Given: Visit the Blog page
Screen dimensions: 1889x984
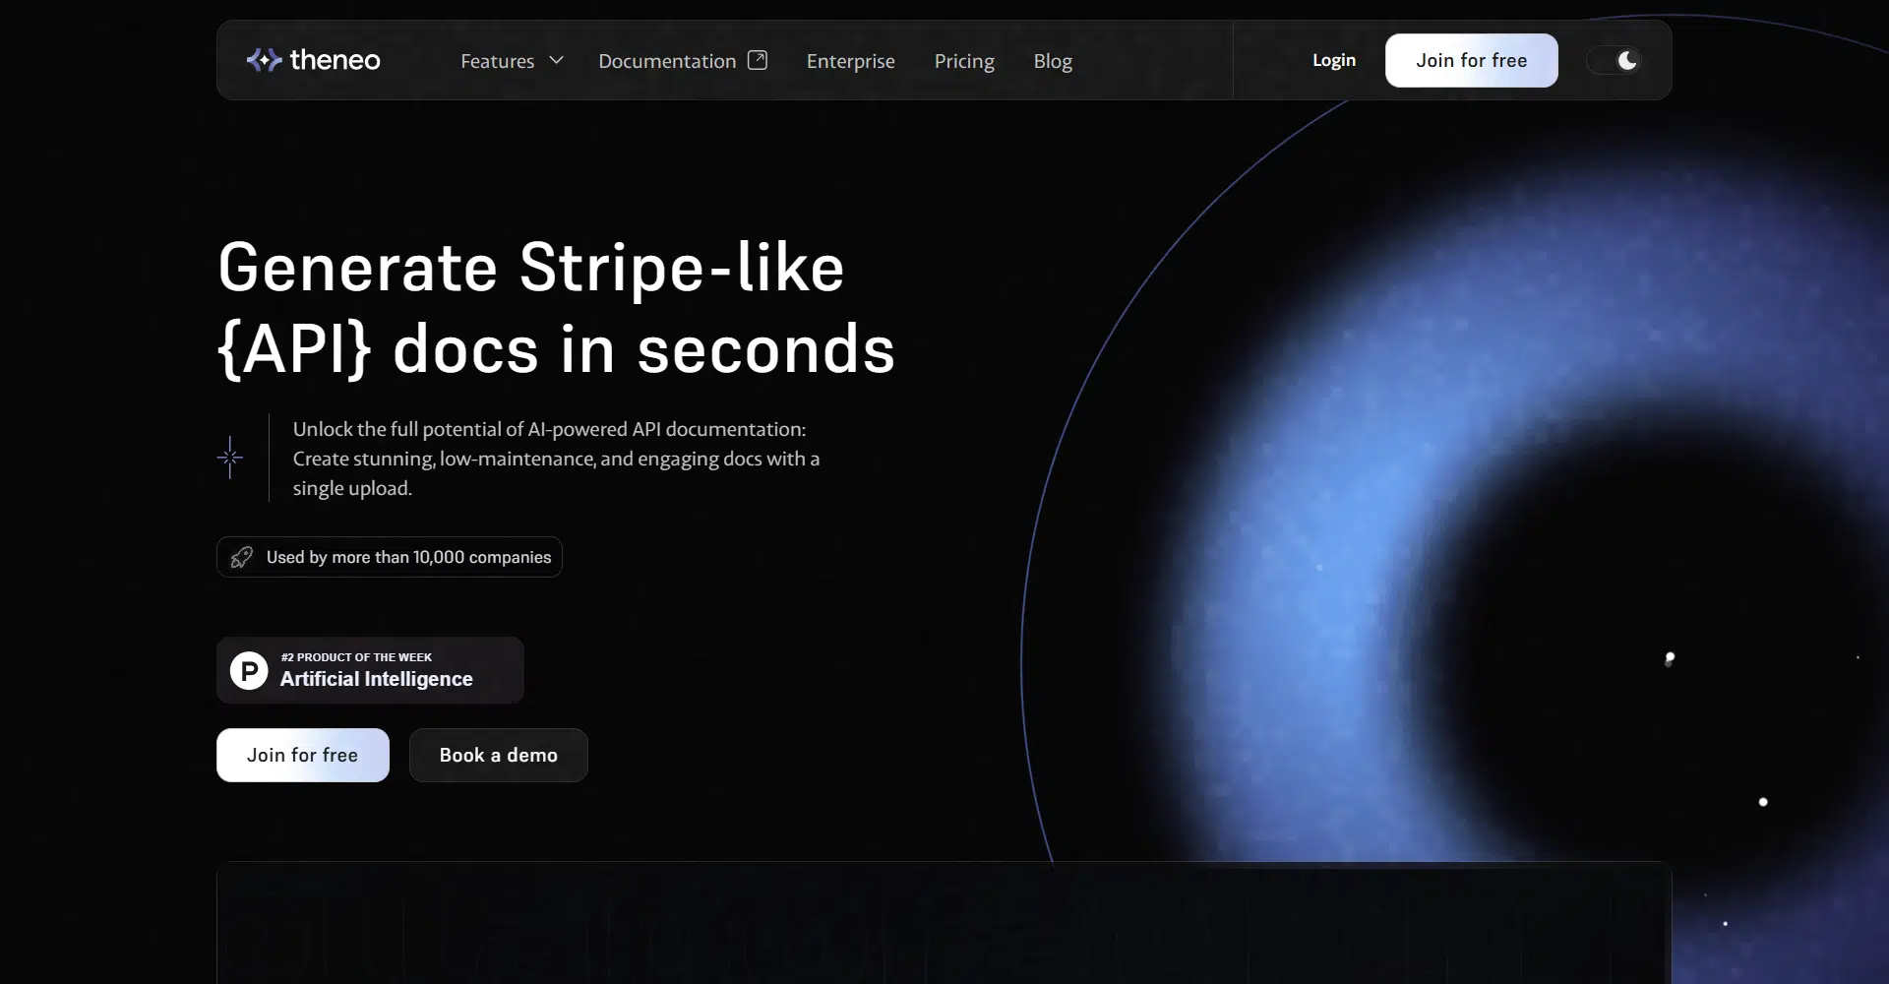Looking at the screenshot, I should click(x=1052, y=61).
